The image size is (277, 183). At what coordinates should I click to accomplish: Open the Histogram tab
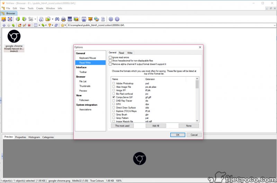pos(34,137)
